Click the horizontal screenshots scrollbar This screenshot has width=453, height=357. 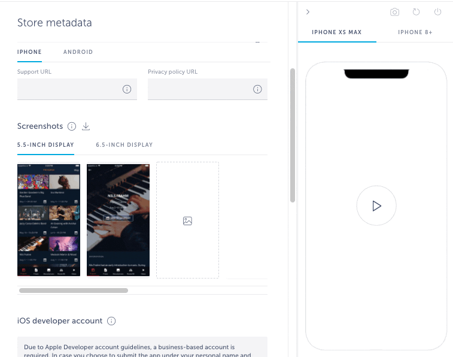74,291
